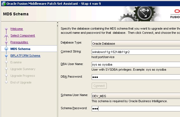
Task: Click the MDS Schema current step icon
Action: [x=6, y=49]
